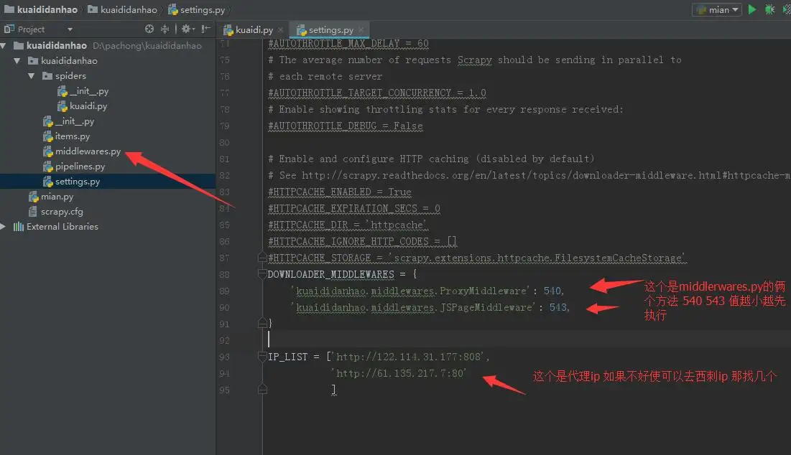Select middlewares.py in the project tree

coord(88,151)
